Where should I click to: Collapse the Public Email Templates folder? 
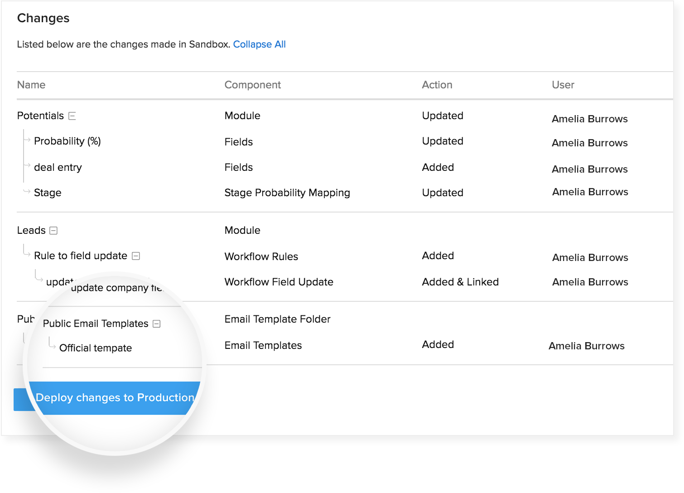click(157, 324)
